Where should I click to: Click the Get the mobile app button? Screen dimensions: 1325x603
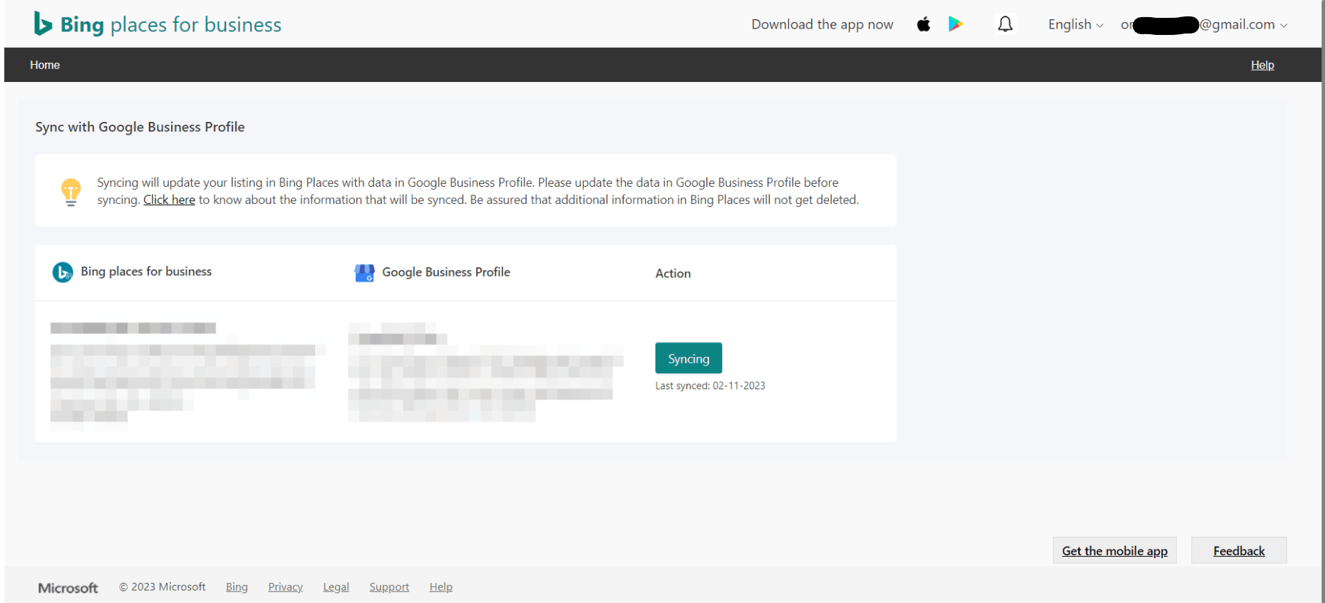click(1115, 550)
